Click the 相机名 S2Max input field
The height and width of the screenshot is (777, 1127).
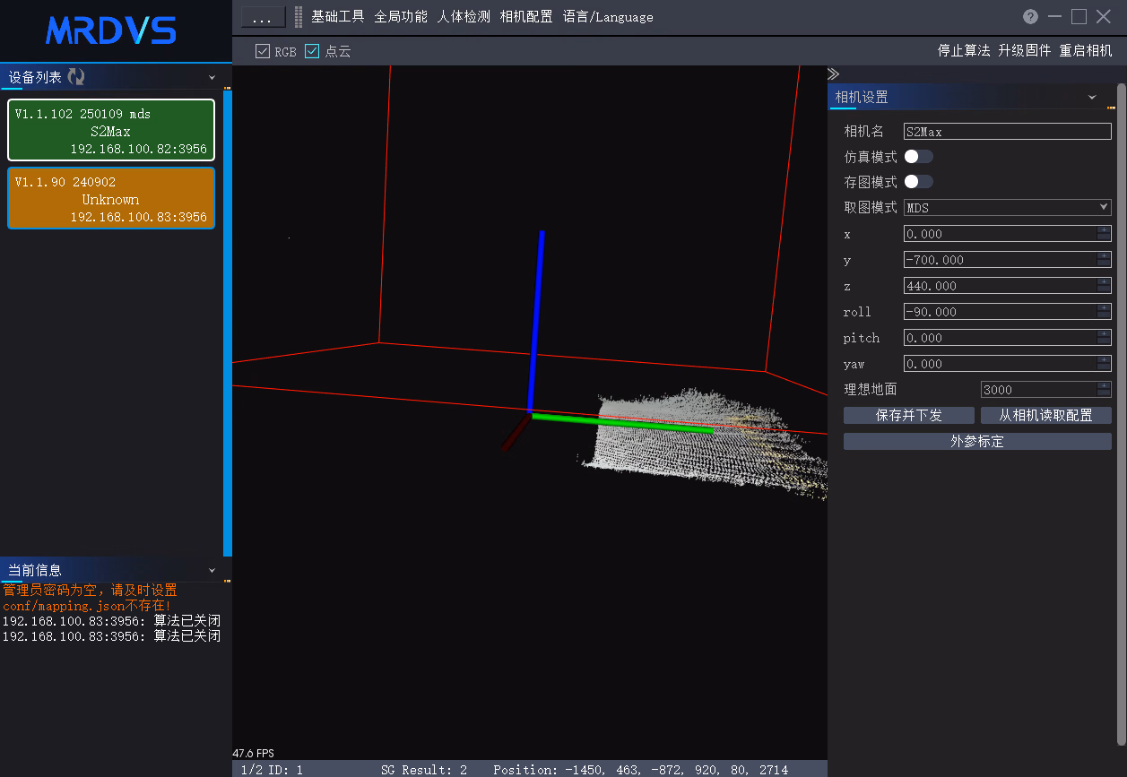click(1008, 131)
